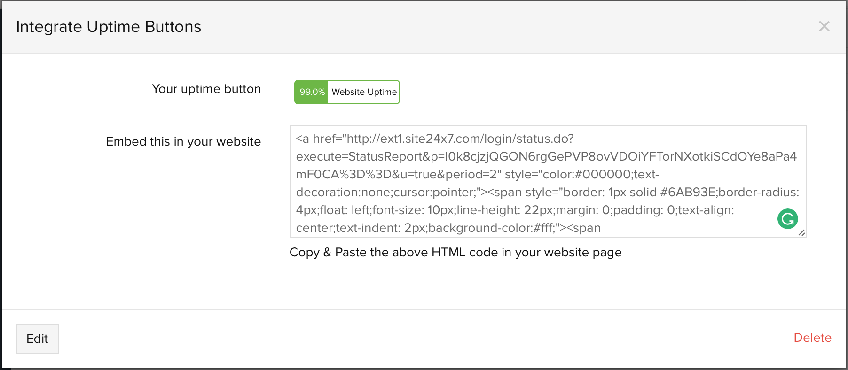Click the Integrate Uptime Buttons dialog title
Image resolution: width=848 pixels, height=370 pixels.
coord(109,27)
